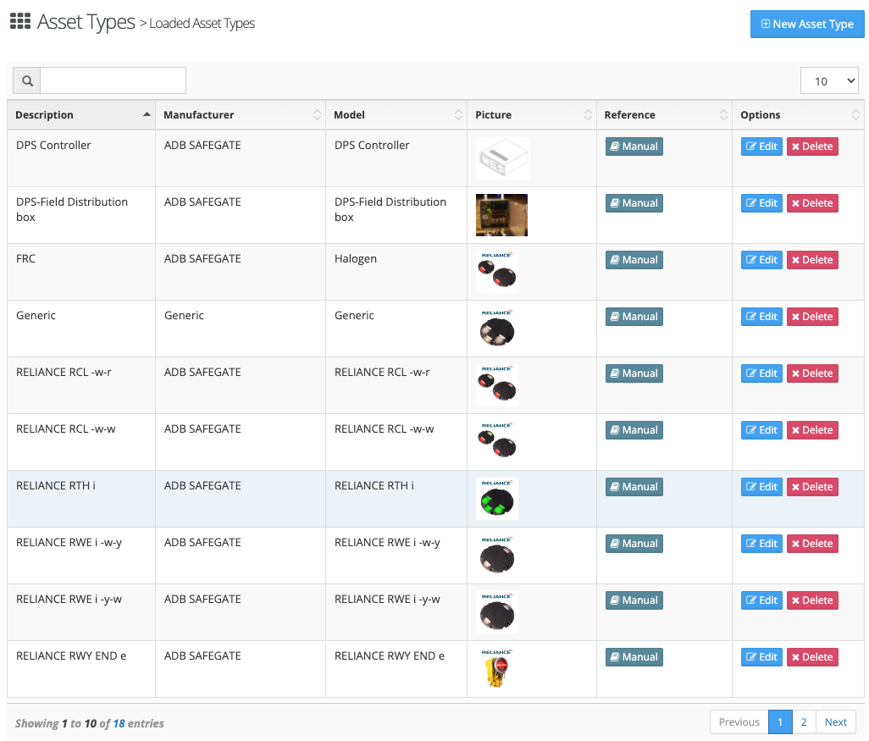Click the FRC Halogen picture thumbnail
869x741 pixels.
tap(497, 272)
